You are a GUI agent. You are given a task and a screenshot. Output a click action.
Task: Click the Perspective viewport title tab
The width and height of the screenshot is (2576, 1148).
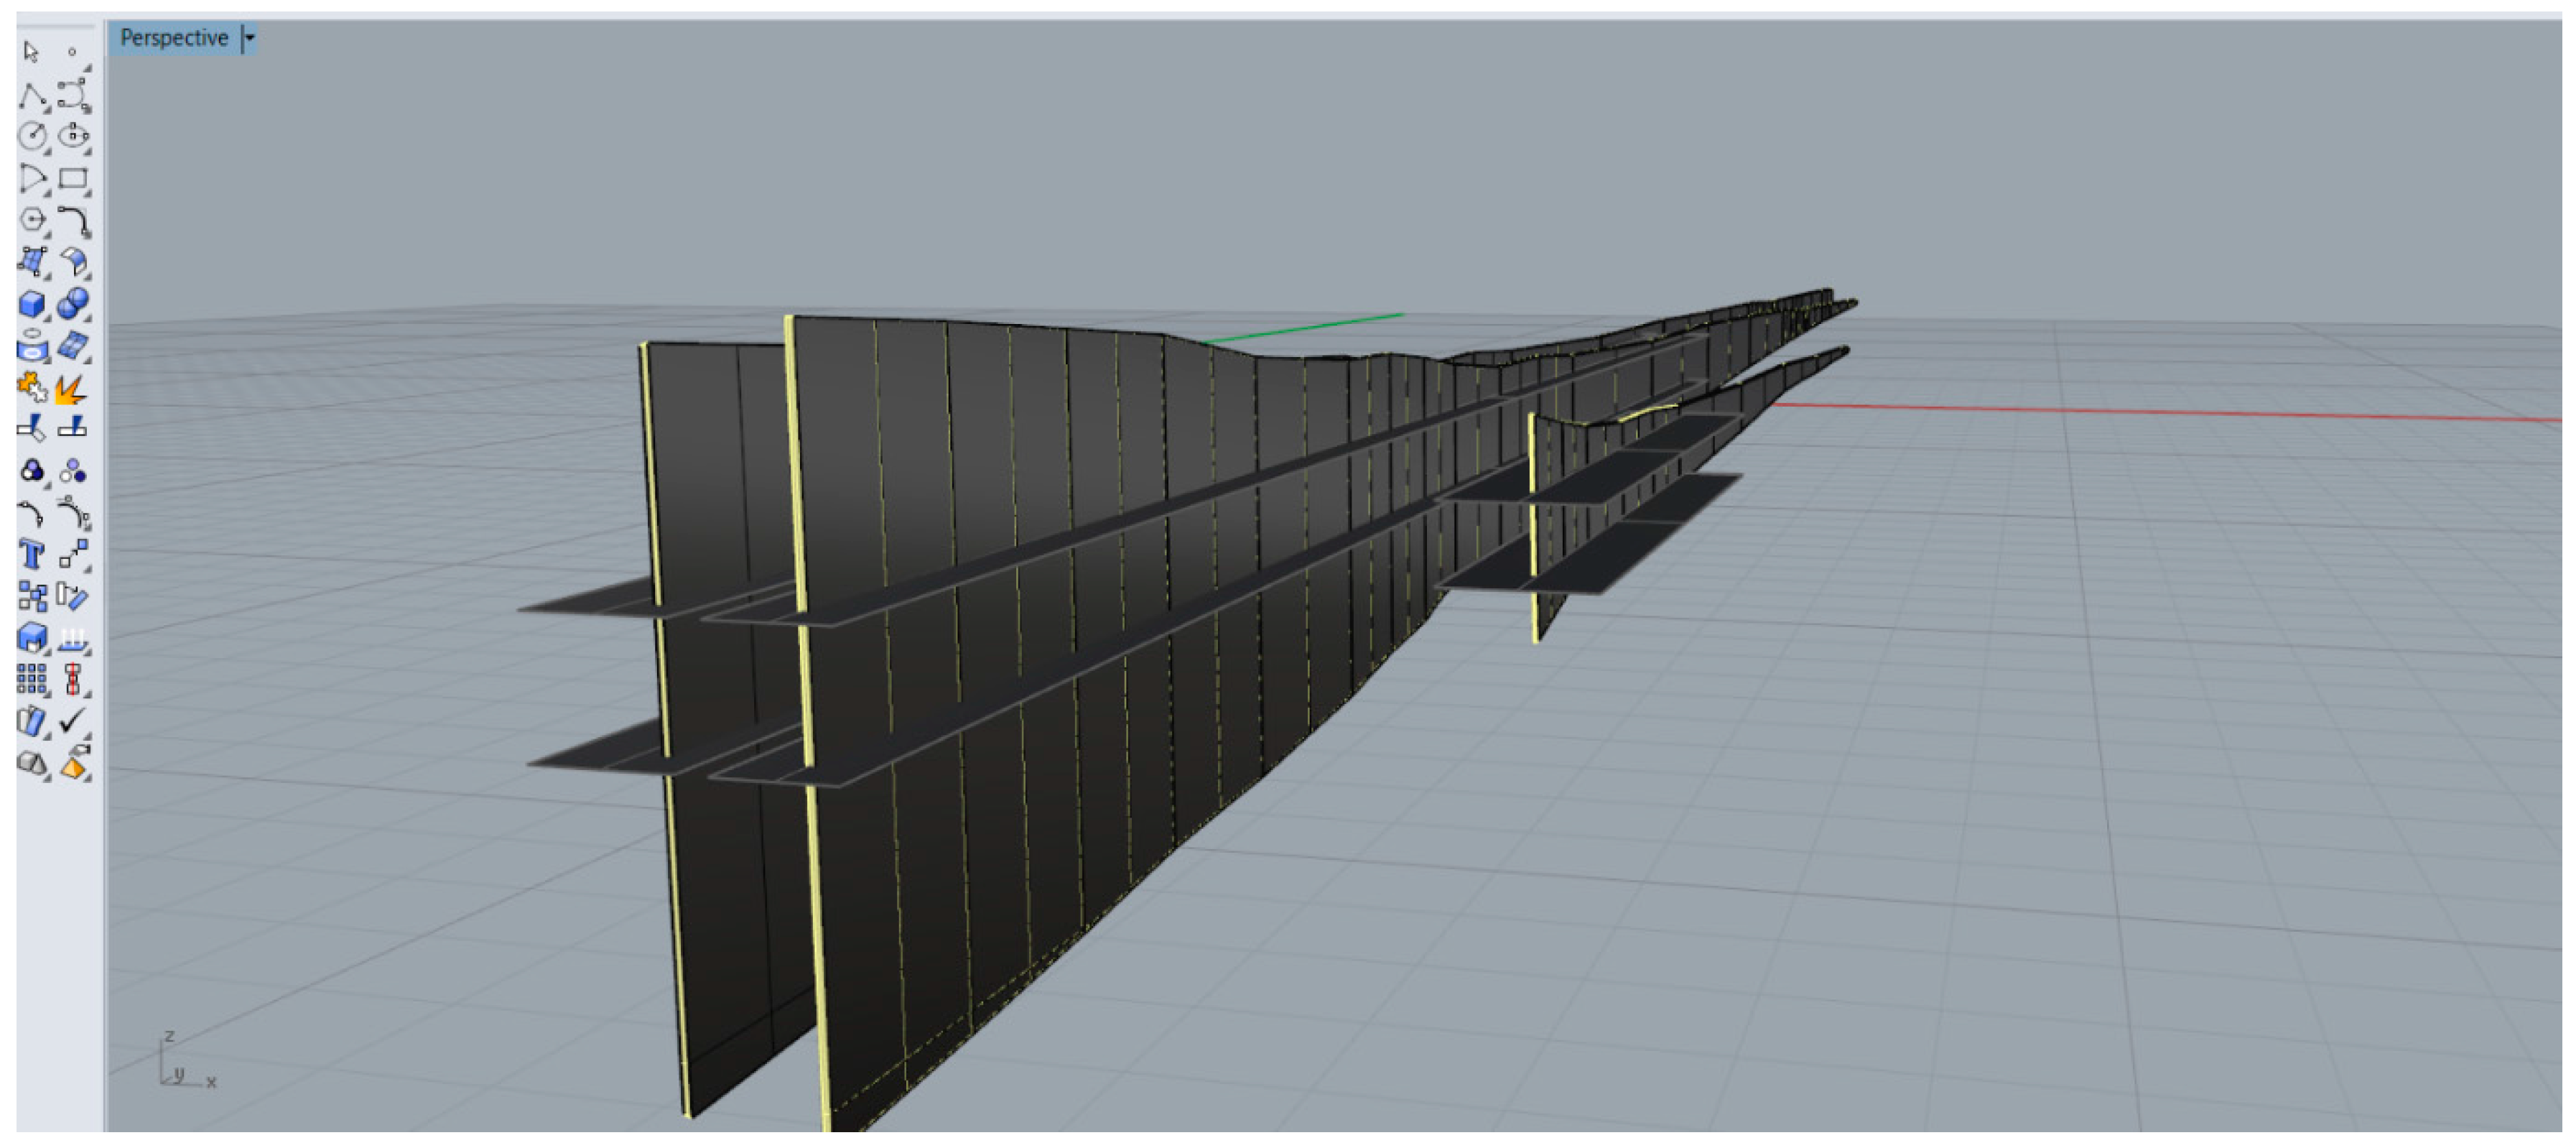pyautogui.click(x=174, y=38)
